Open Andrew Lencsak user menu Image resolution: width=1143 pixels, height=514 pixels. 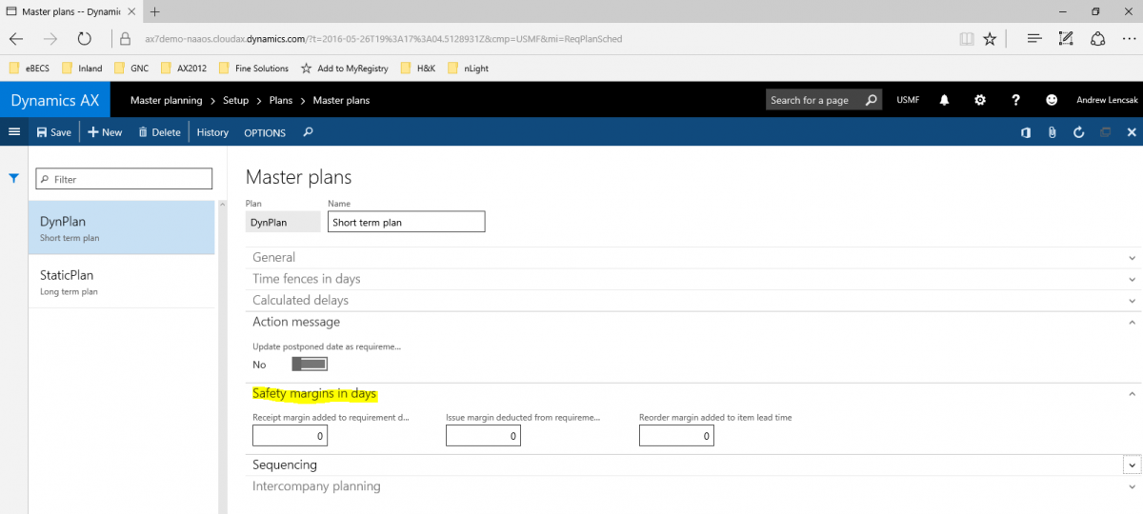click(x=1107, y=100)
